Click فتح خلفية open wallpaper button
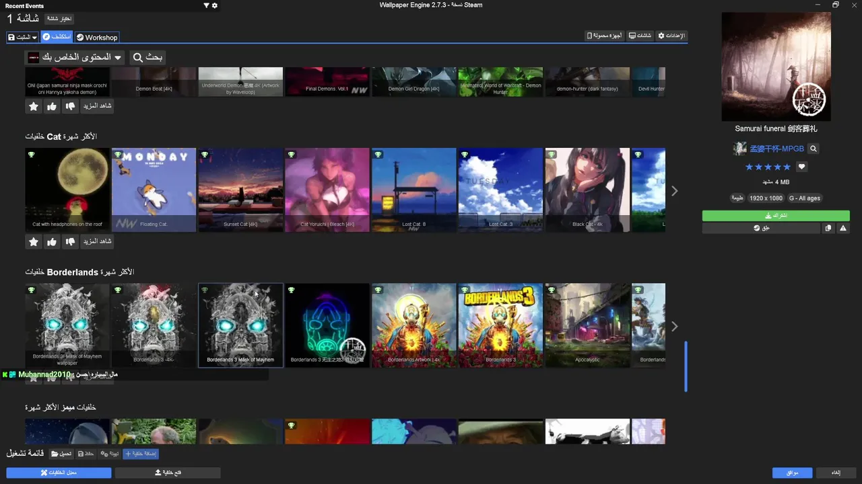The image size is (862, 484). pyautogui.click(x=168, y=473)
